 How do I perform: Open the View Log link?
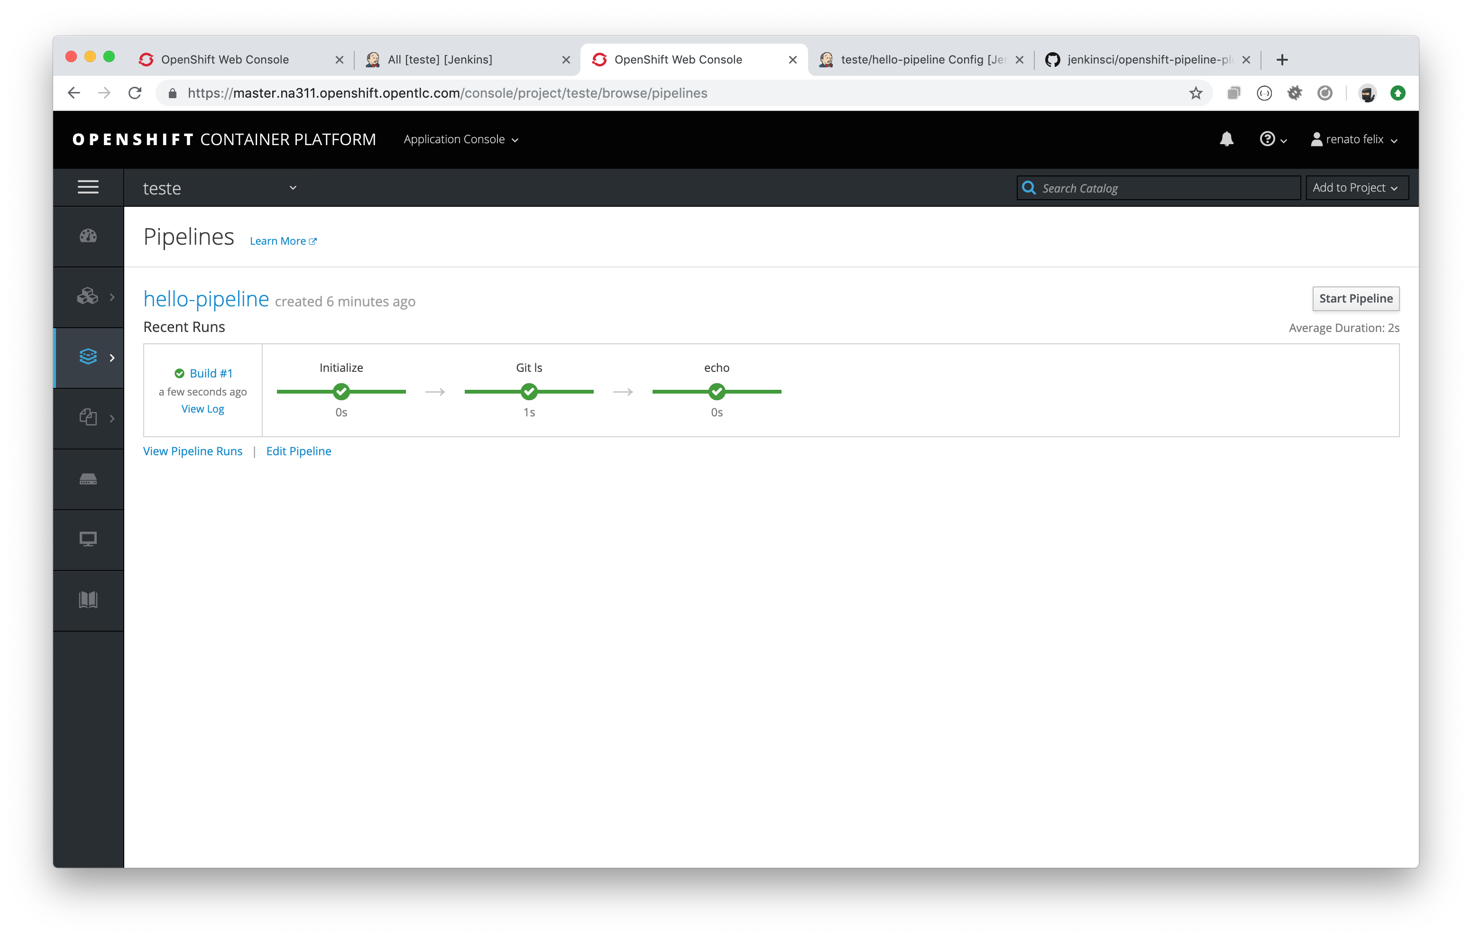[x=202, y=408]
